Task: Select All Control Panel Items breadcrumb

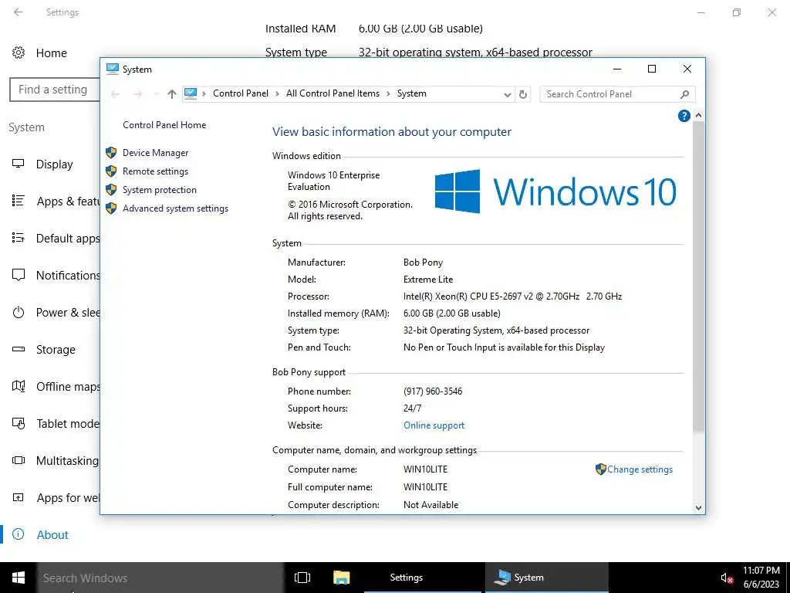Action: coord(333,93)
